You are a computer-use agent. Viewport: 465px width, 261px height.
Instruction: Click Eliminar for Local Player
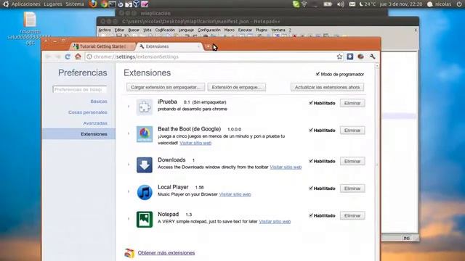point(352,188)
